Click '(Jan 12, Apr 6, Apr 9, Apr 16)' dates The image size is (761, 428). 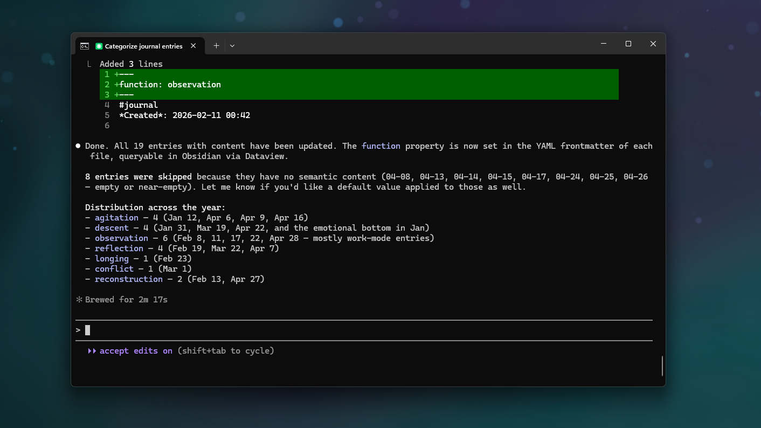pos(236,218)
